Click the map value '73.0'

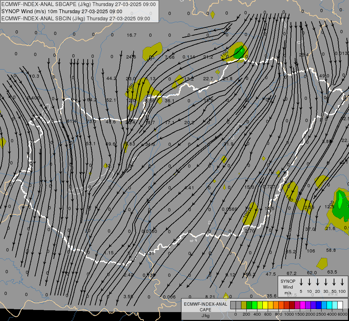(x=91, y=121)
